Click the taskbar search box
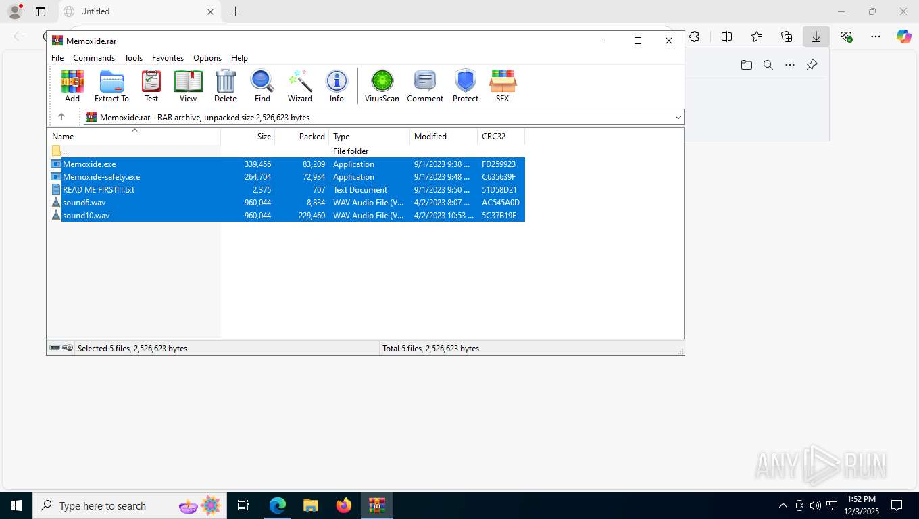The image size is (919, 519). coord(130,505)
